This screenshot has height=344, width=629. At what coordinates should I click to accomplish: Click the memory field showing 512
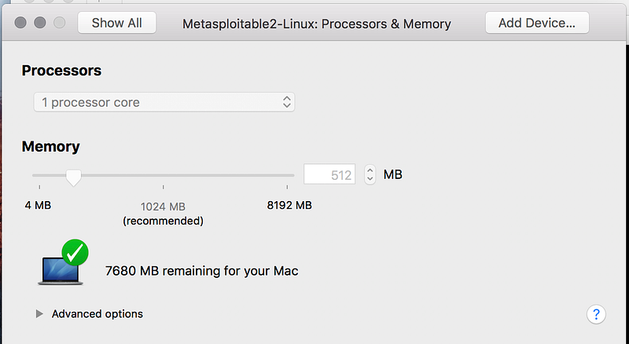[x=330, y=174]
